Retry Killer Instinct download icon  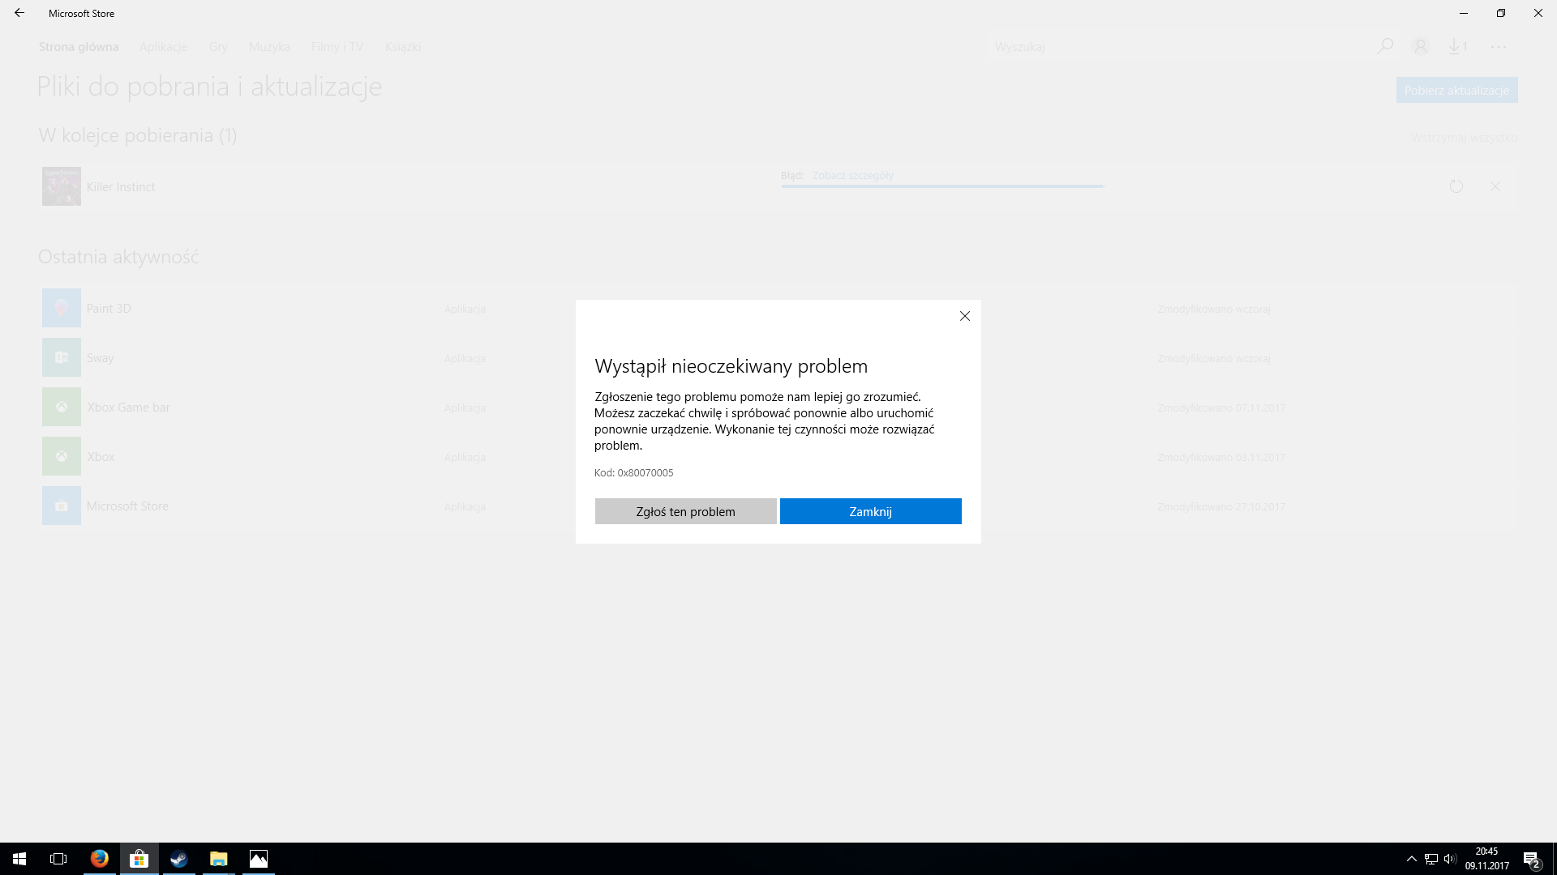pos(1456,186)
